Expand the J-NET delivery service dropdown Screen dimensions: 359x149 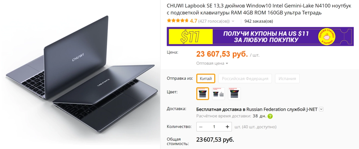click(321, 109)
